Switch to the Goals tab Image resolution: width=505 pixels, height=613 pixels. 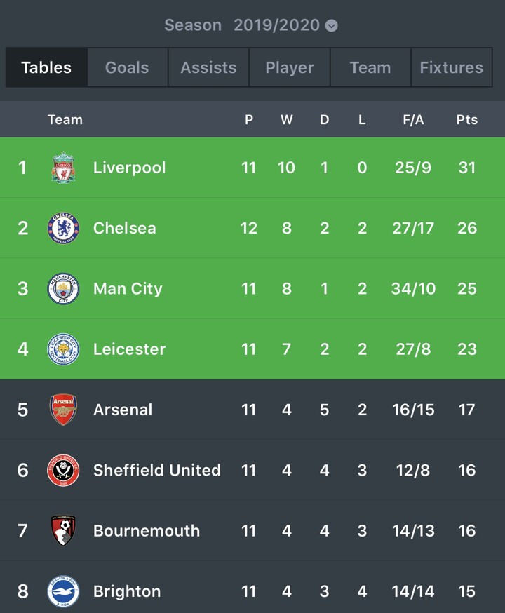click(x=128, y=68)
